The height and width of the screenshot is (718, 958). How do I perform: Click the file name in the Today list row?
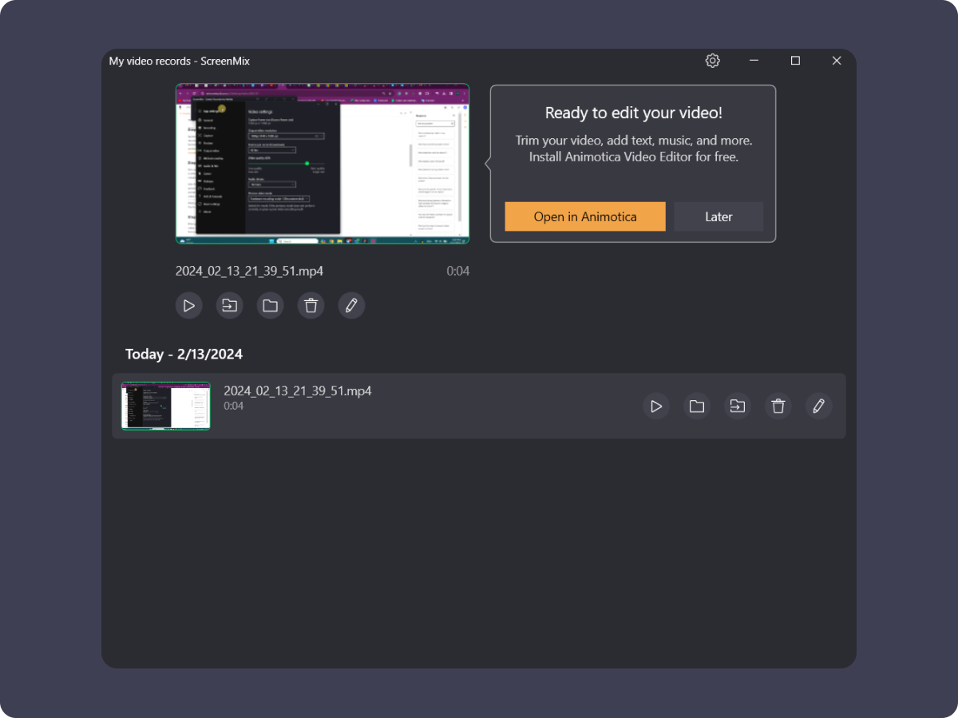[x=298, y=391]
